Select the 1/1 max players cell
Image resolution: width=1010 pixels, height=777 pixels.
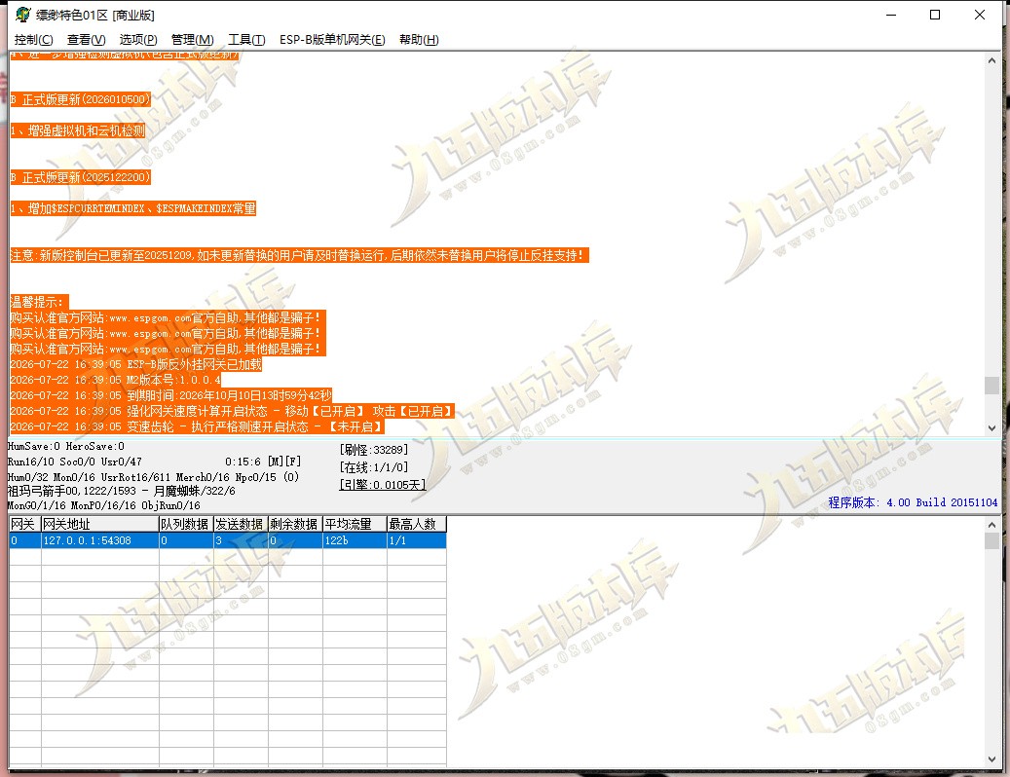point(417,540)
